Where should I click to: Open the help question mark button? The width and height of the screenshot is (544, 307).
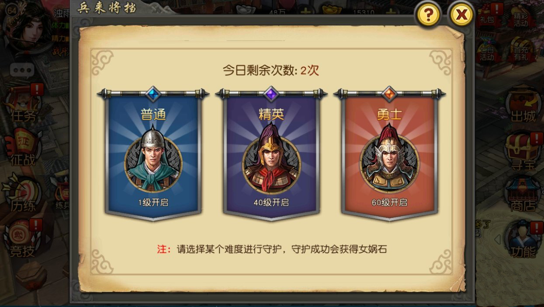(x=429, y=15)
